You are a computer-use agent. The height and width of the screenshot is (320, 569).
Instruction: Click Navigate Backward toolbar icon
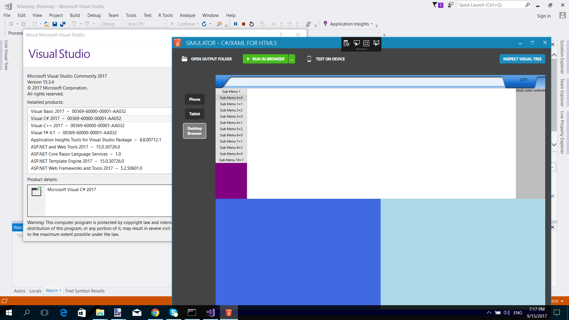click(x=11, y=24)
